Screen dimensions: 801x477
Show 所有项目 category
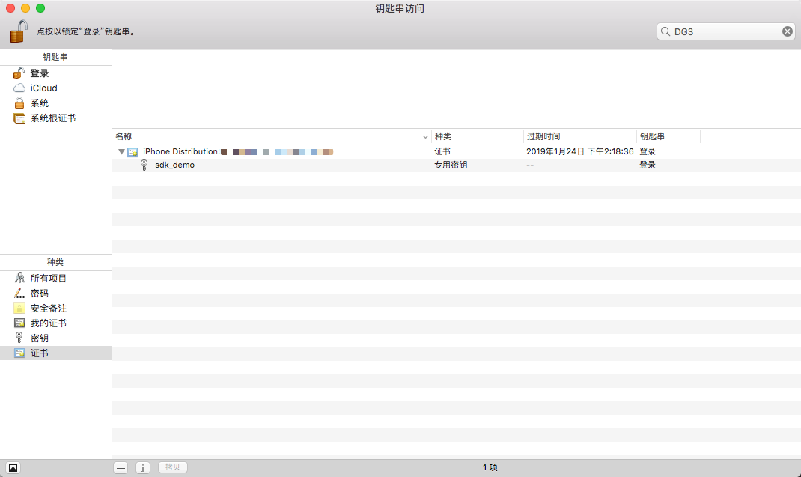[48, 279]
